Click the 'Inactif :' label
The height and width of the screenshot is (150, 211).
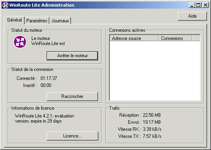coord(30,85)
